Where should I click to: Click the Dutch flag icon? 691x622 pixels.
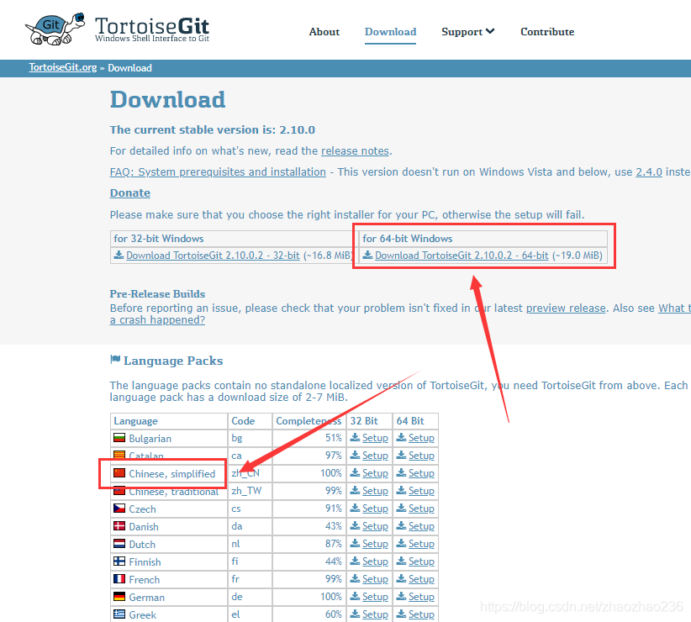119,544
